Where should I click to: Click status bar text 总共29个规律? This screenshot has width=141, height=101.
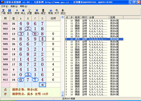click(69, 99)
